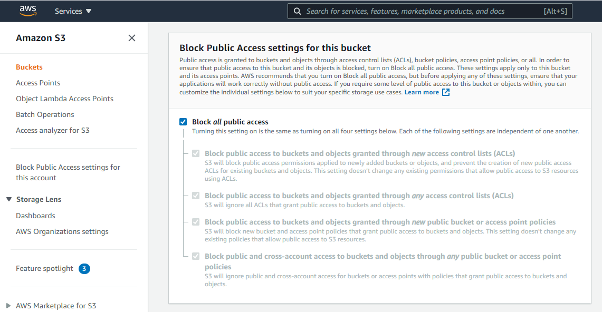Click the Feature spotlight count badge
The image size is (602, 312).
pyautogui.click(x=84, y=269)
